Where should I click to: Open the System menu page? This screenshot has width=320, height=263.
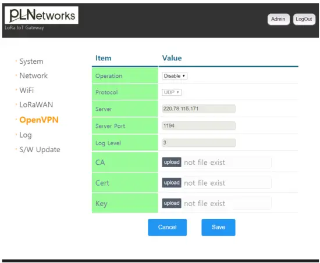coord(31,62)
